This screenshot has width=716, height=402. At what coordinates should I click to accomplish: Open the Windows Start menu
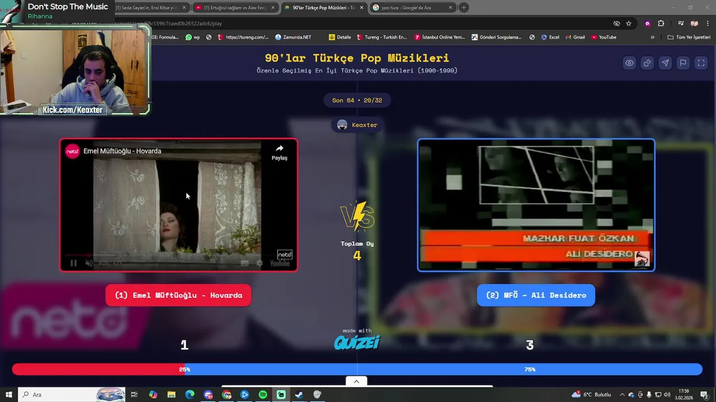tap(9, 395)
